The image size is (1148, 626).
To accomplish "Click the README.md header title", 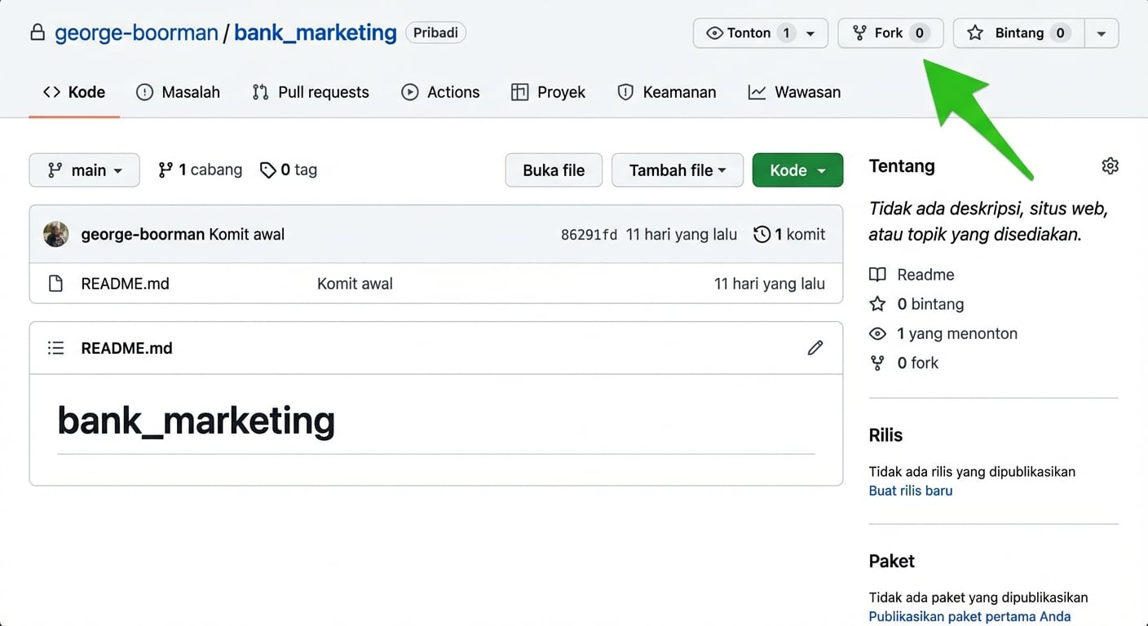I will click(127, 348).
